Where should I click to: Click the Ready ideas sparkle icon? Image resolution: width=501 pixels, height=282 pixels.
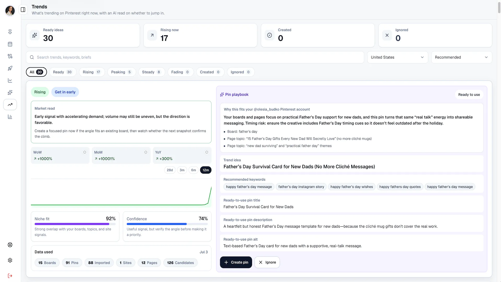[35, 35]
